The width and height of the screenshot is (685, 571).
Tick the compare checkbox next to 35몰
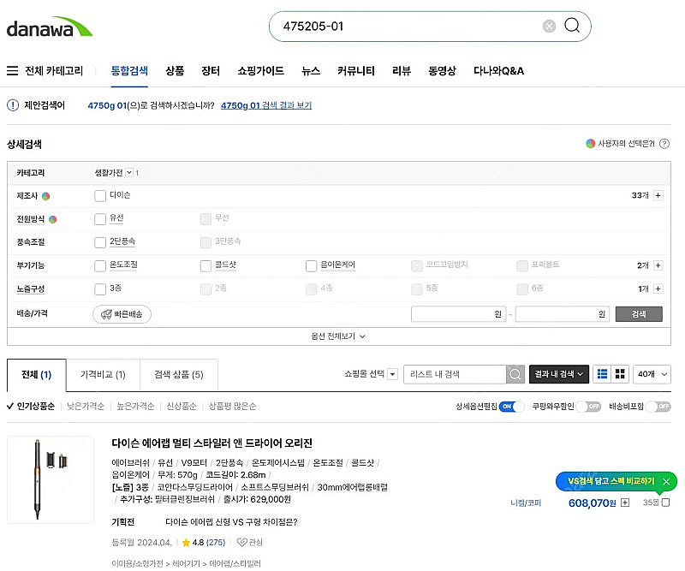(665, 503)
